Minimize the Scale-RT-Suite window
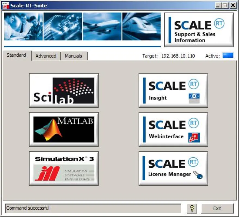 point(218,6)
